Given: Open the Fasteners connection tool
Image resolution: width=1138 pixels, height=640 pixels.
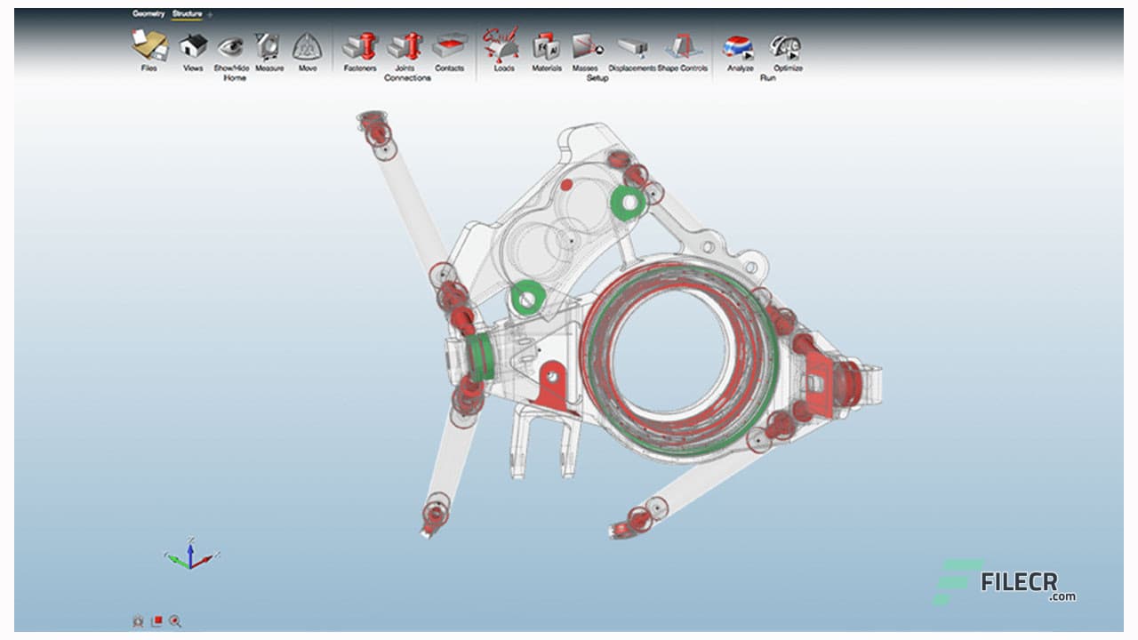Looking at the screenshot, I should (359, 49).
